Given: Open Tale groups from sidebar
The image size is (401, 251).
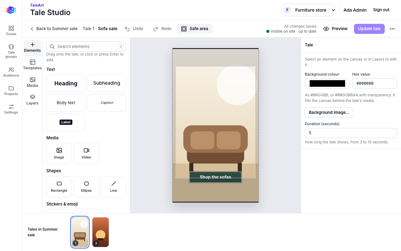Looking at the screenshot, I should coord(11,51).
